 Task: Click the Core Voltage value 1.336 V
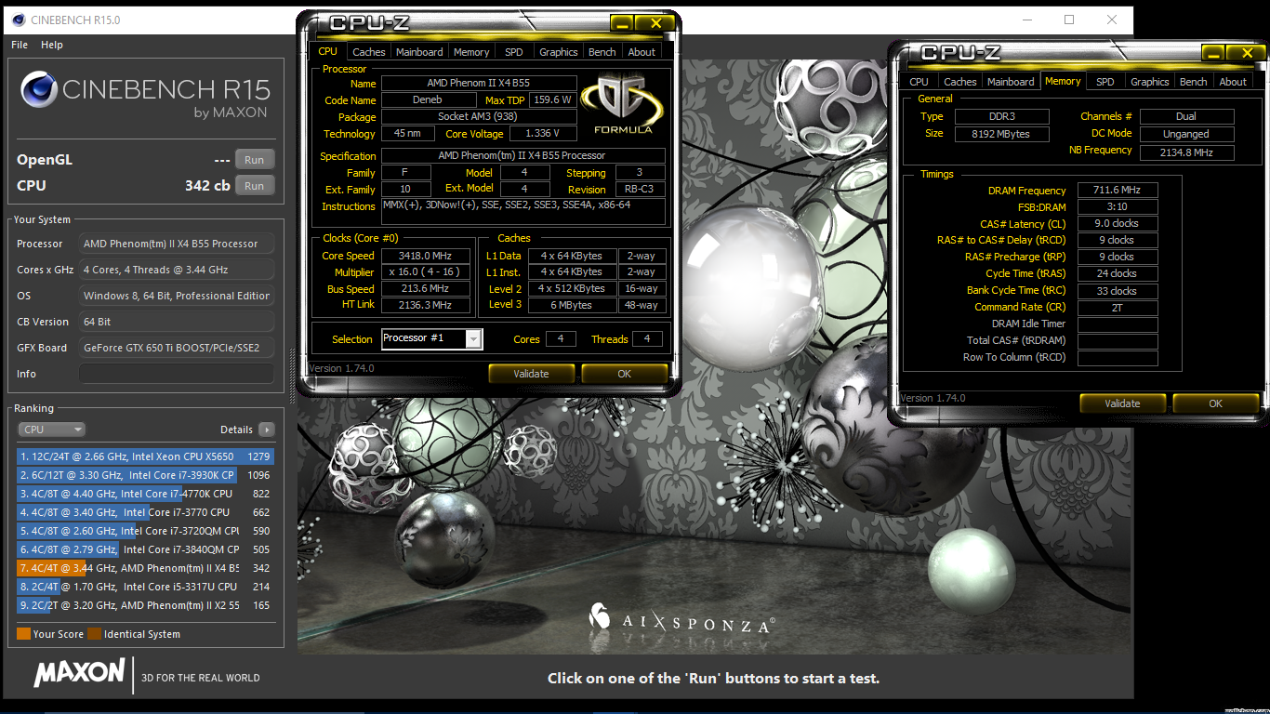542,134
